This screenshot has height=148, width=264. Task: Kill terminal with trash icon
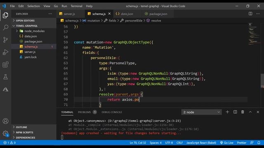243,112
